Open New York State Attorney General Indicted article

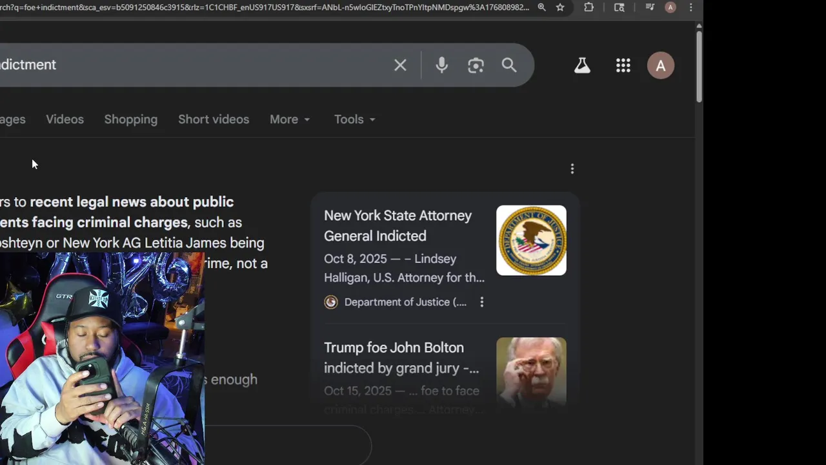[398, 225]
